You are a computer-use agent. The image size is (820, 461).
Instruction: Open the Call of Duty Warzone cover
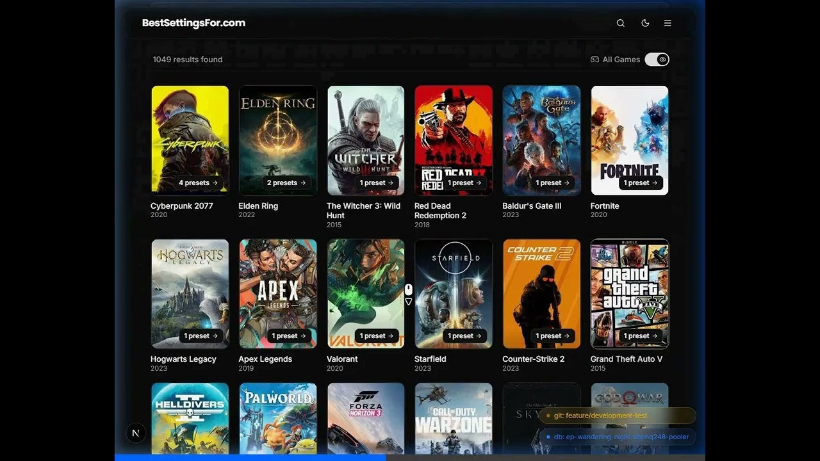(454, 419)
